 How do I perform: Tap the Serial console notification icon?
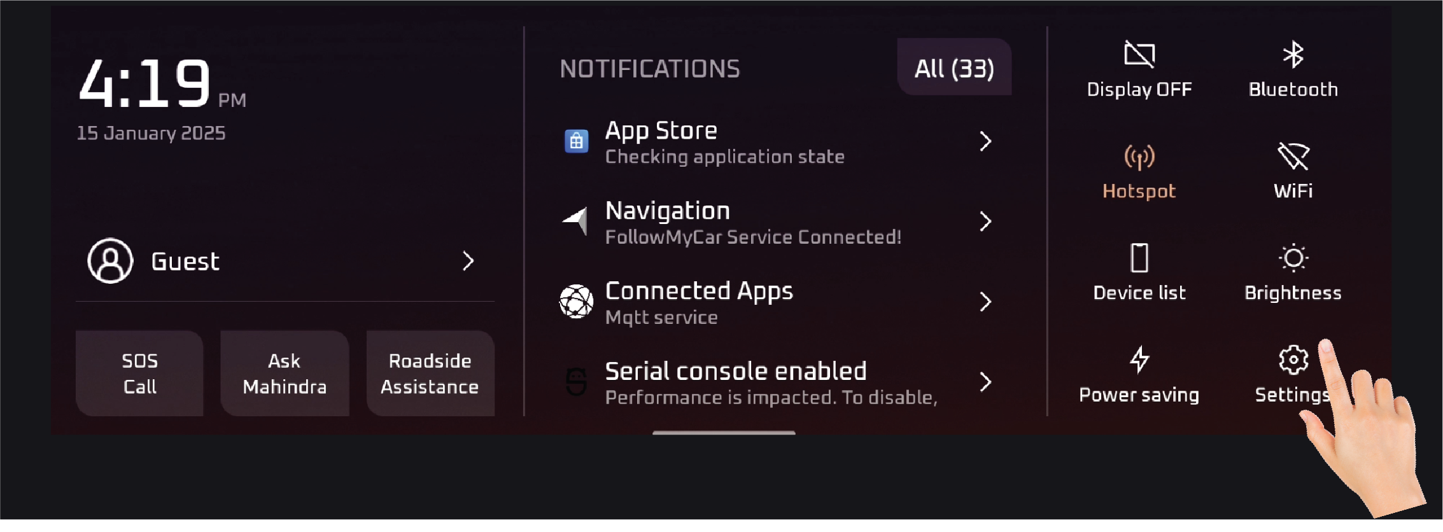577,382
